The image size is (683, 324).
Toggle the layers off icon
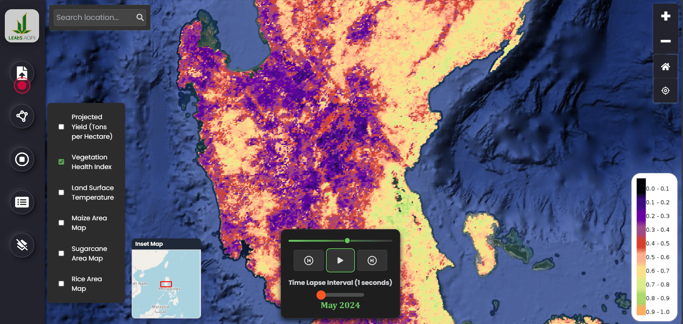22,245
